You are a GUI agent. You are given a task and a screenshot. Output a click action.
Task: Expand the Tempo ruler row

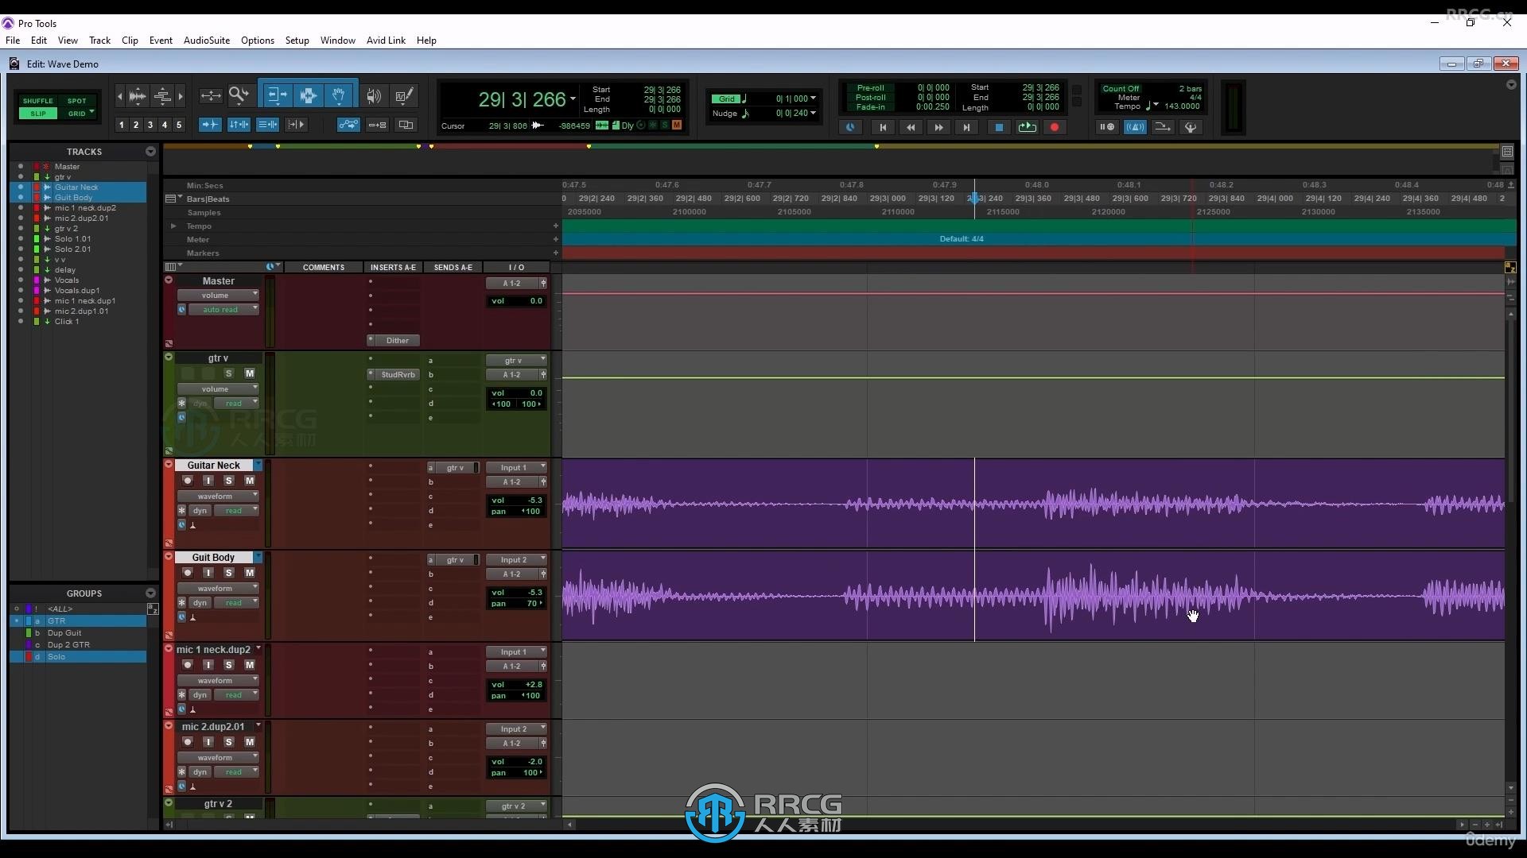tap(173, 226)
